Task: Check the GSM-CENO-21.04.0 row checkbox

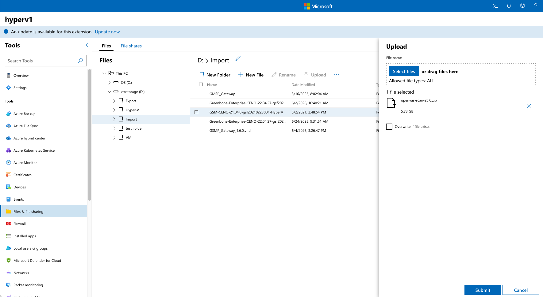Action: tap(196, 112)
